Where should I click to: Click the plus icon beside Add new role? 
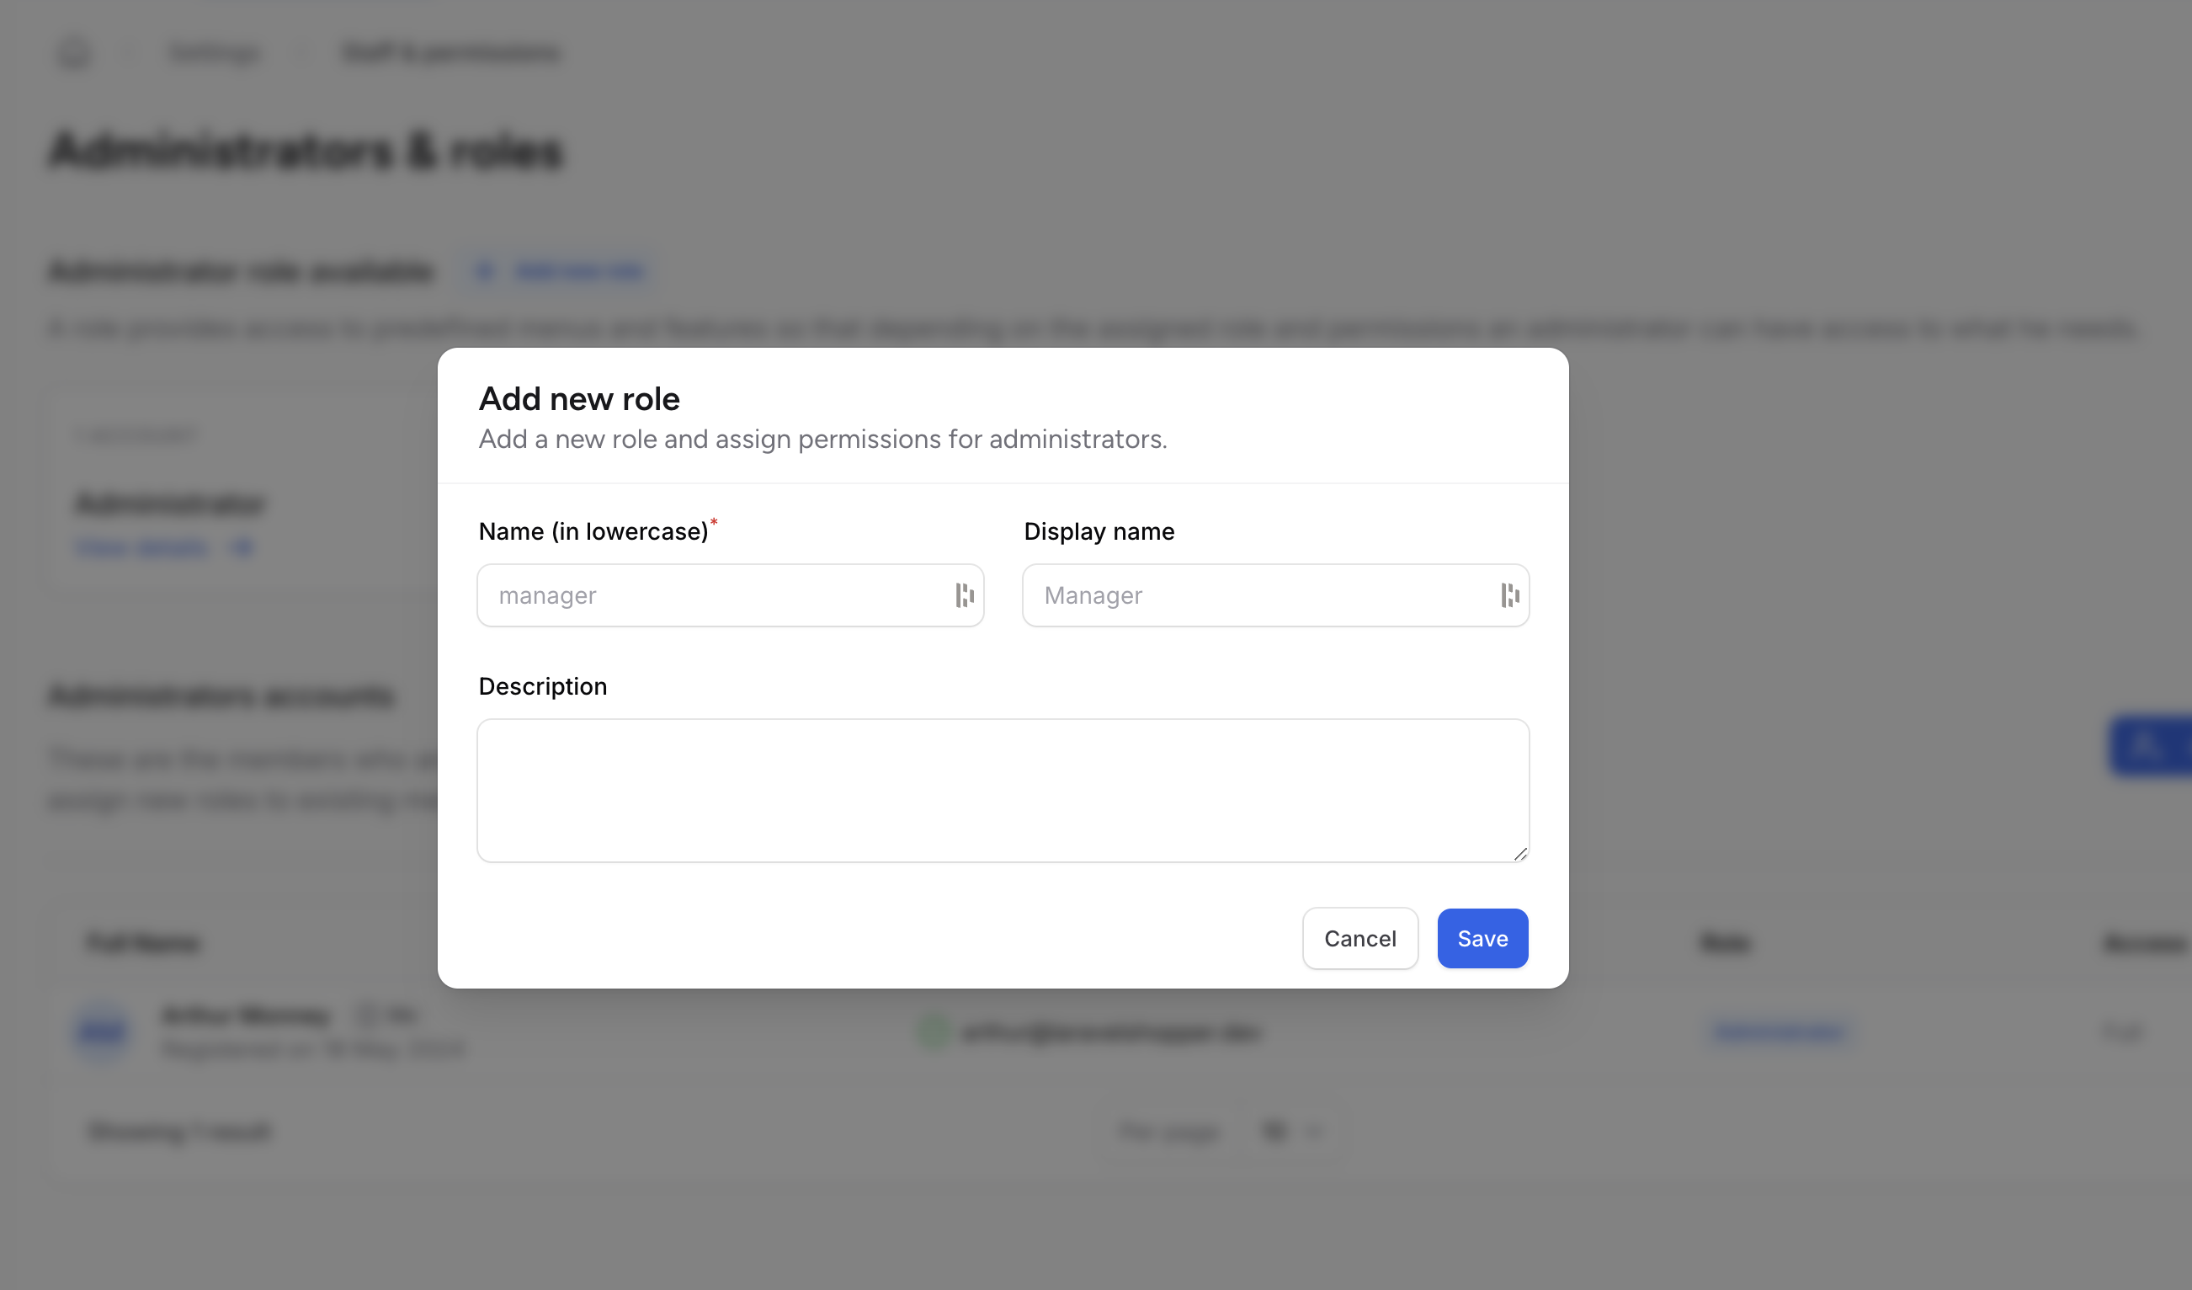486,271
